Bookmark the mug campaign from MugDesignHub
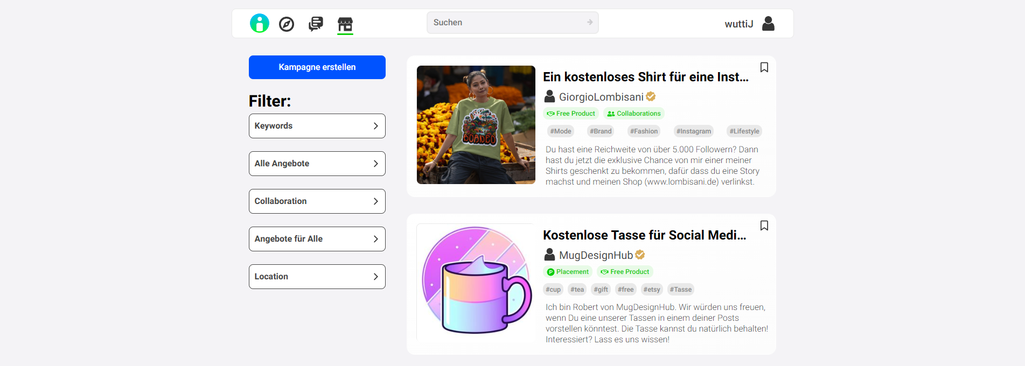The height and width of the screenshot is (366, 1025). pos(764,226)
